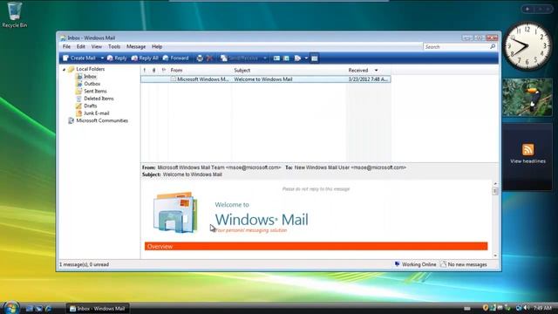Viewport: 558px width, 314px height.
Task: Click the Windows Start orb
Action: click(x=11, y=308)
